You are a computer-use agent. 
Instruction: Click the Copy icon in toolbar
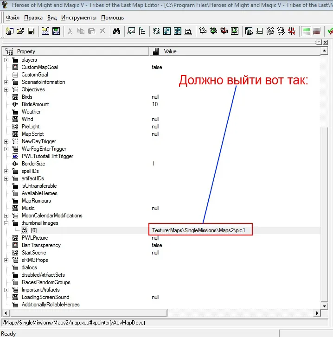pyautogui.click(x=81, y=31)
